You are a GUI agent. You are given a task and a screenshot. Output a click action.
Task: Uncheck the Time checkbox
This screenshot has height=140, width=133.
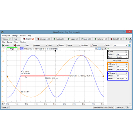[x=109, y=51]
